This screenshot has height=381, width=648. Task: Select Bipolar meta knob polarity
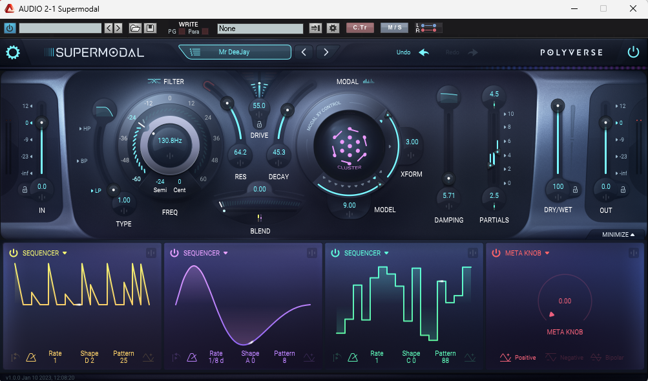pos(607,358)
